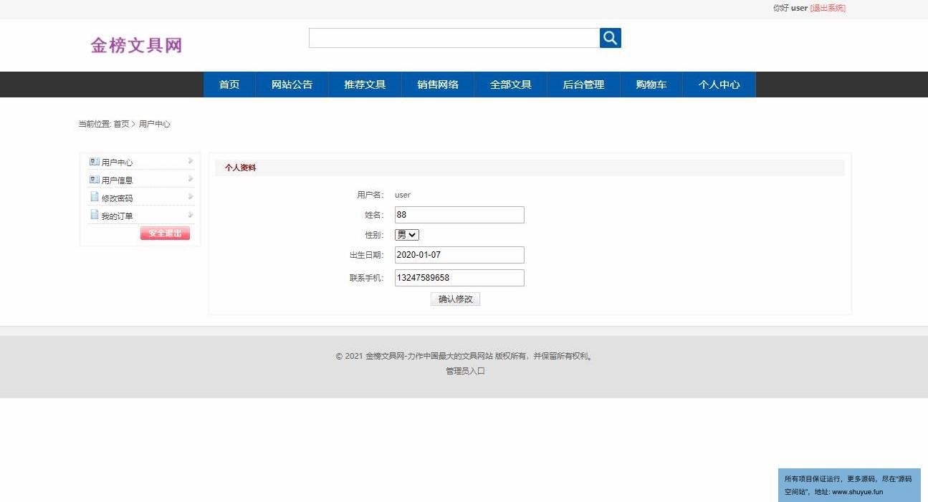Click username value text 'user' in form
The image size is (928, 502).
tap(403, 195)
